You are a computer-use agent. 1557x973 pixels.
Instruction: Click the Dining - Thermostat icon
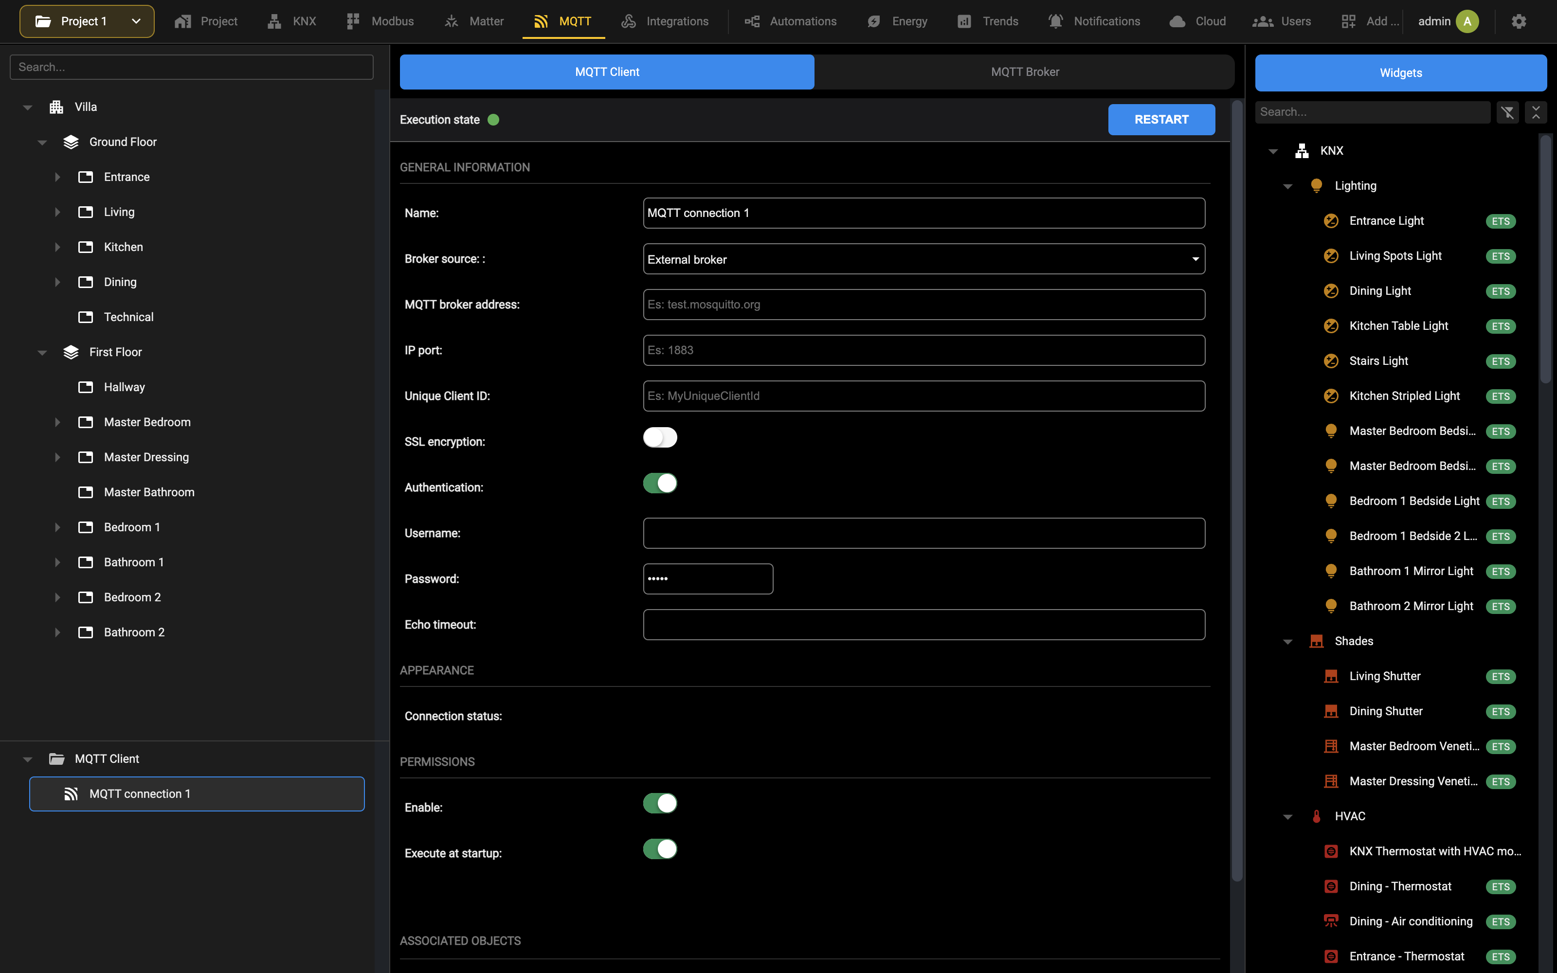point(1331,886)
